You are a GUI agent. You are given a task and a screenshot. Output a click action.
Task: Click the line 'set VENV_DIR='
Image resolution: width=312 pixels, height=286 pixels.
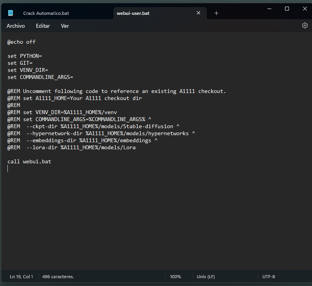28,70
